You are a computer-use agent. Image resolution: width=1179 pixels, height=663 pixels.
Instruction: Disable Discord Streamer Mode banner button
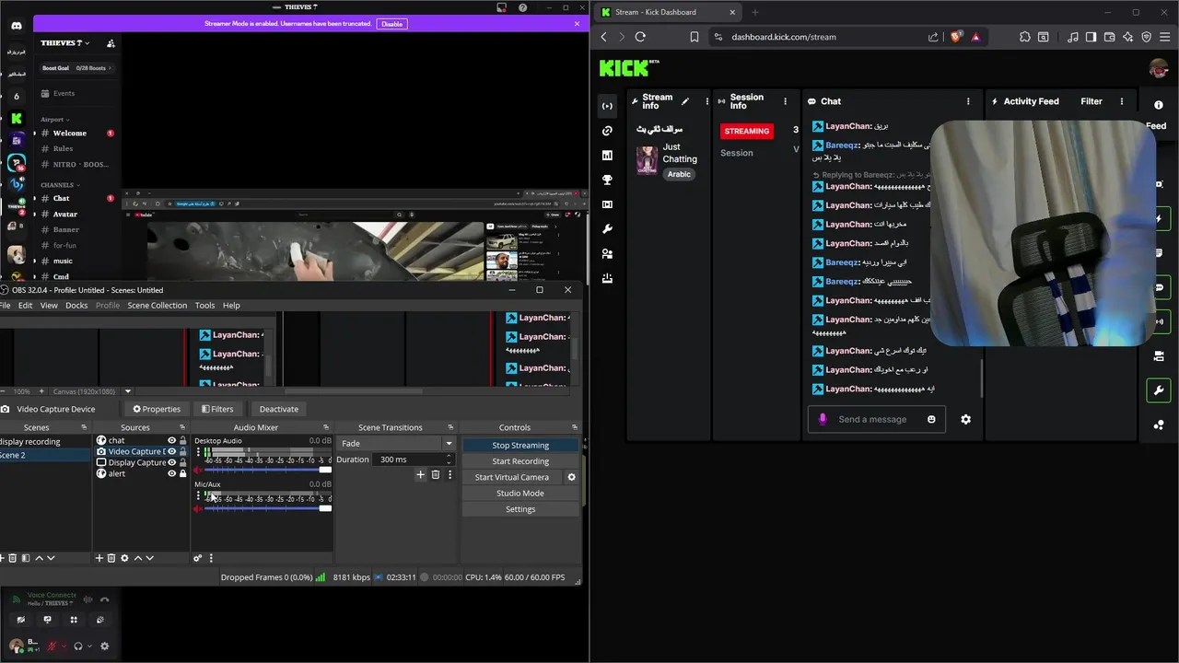(392, 24)
